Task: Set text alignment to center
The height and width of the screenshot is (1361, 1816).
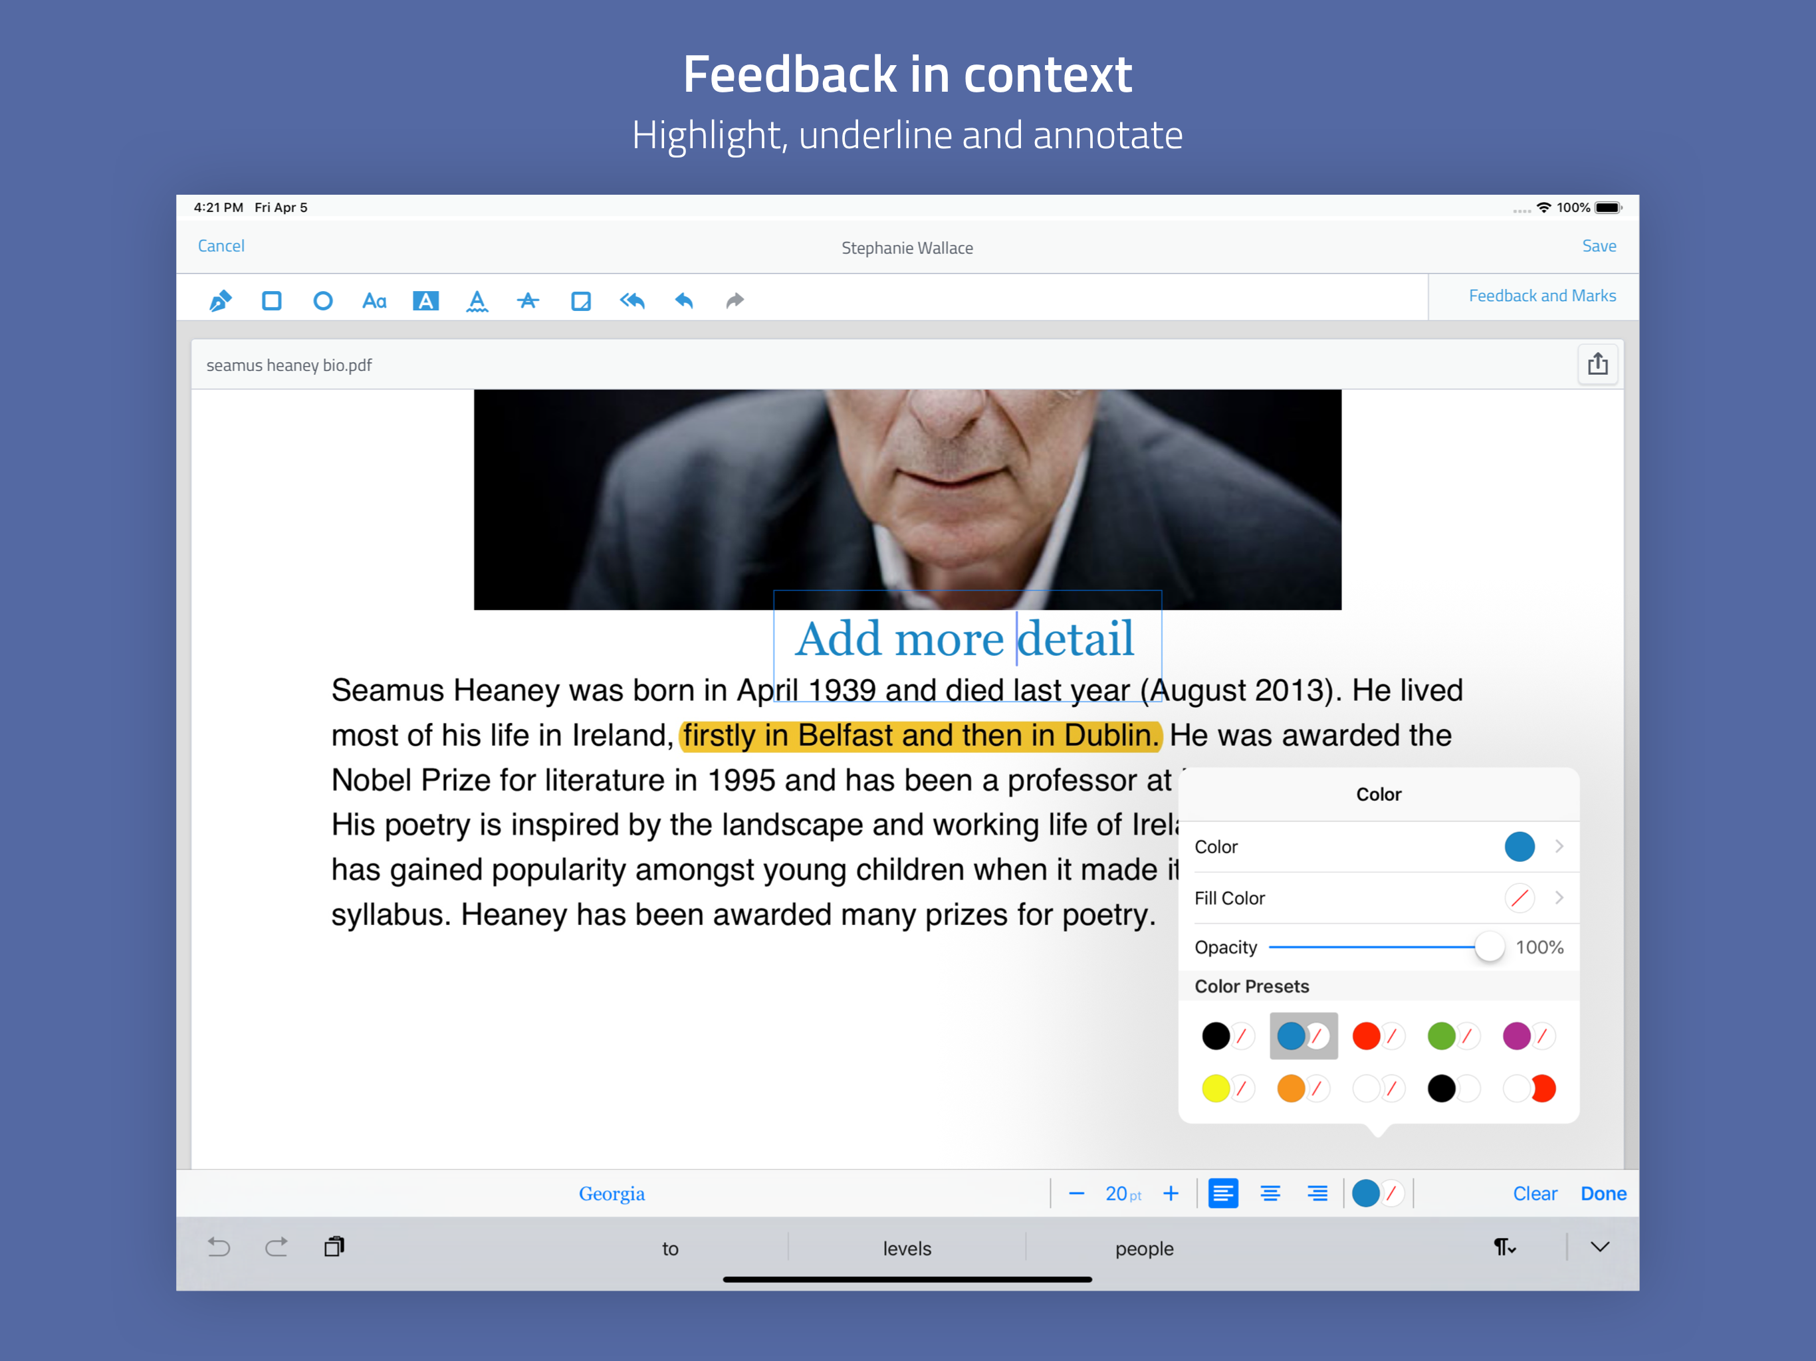Action: tap(1270, 1194)
